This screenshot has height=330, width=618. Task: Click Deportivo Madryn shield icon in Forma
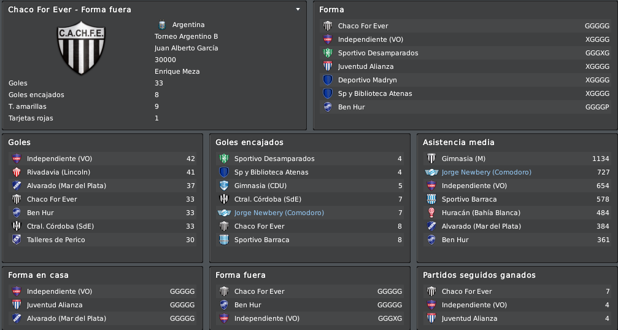pyautogui.click(x=328, y=80)
